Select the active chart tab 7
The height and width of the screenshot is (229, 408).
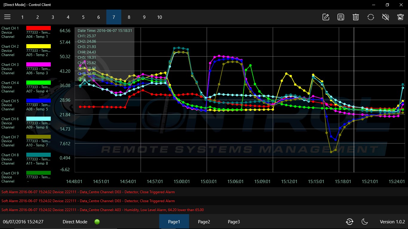pyautogui.click(x=114, y=17)
